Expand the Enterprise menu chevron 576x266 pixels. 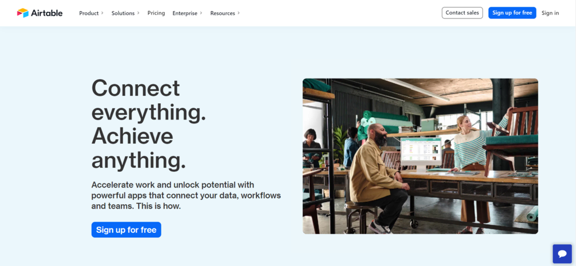click(x=201, y=13)
